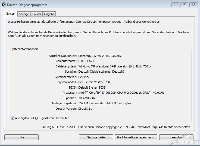200x146 pixels.
Task: Click the Default System BIOS value
Action: [92, 87]
